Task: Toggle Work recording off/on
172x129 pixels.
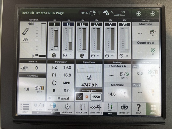Action: pos(39,108)
